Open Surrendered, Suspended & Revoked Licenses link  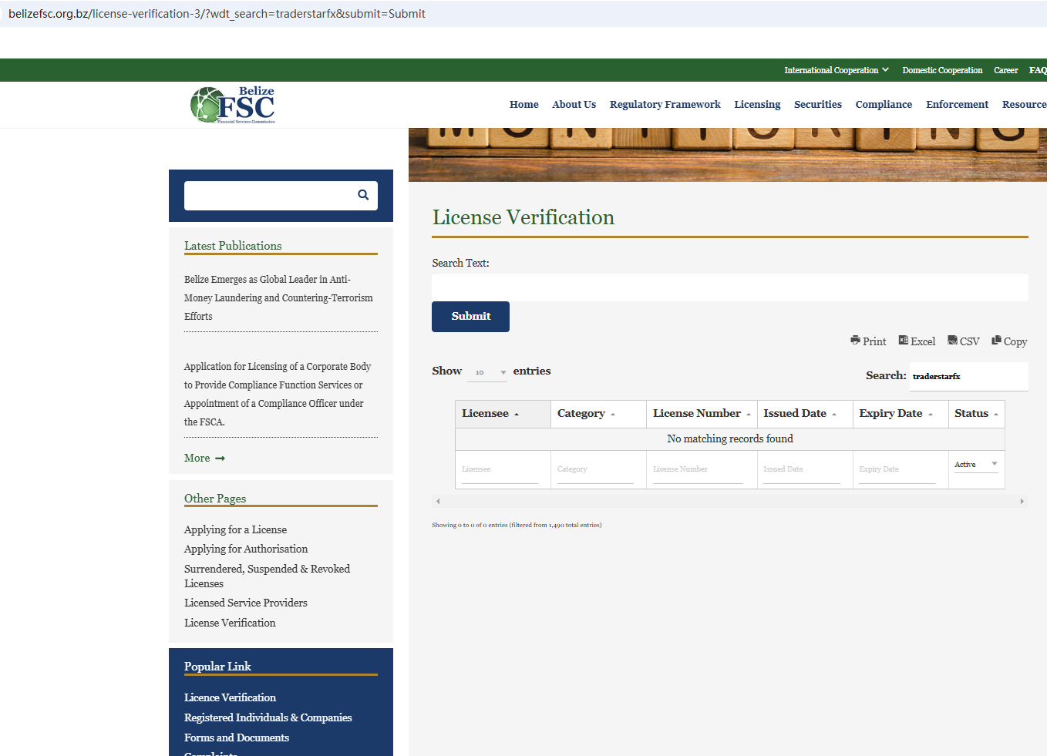(267, 576)
